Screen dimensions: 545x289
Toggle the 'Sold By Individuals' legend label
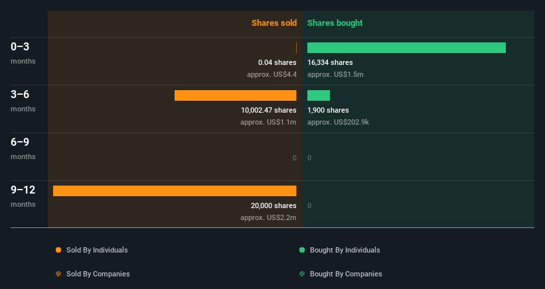coord(97,250)
